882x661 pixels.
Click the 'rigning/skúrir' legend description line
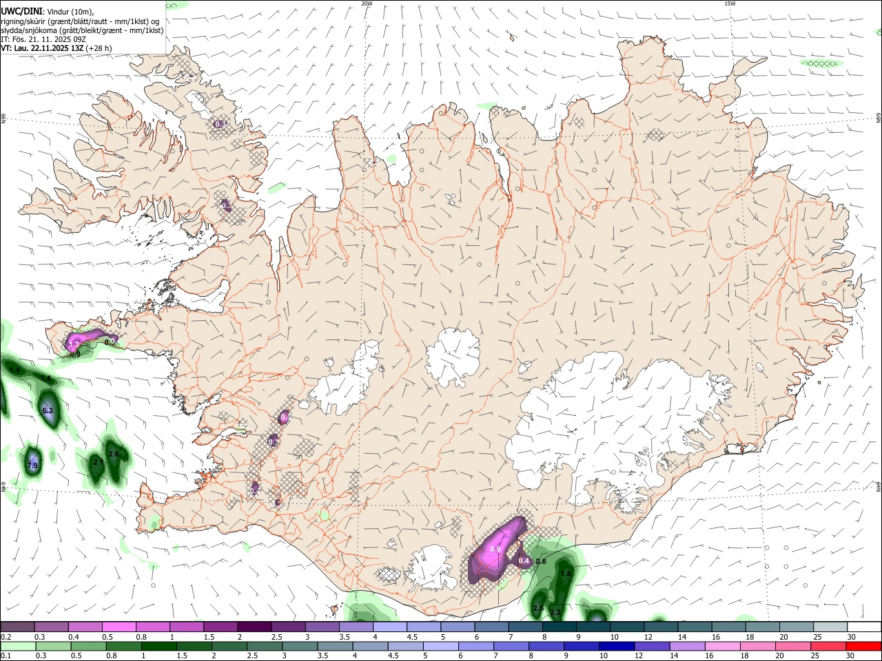(x=81, y=21)
